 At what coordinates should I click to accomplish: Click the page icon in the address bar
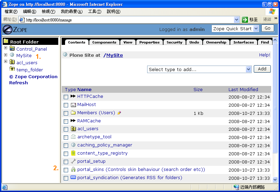(22, 20)
